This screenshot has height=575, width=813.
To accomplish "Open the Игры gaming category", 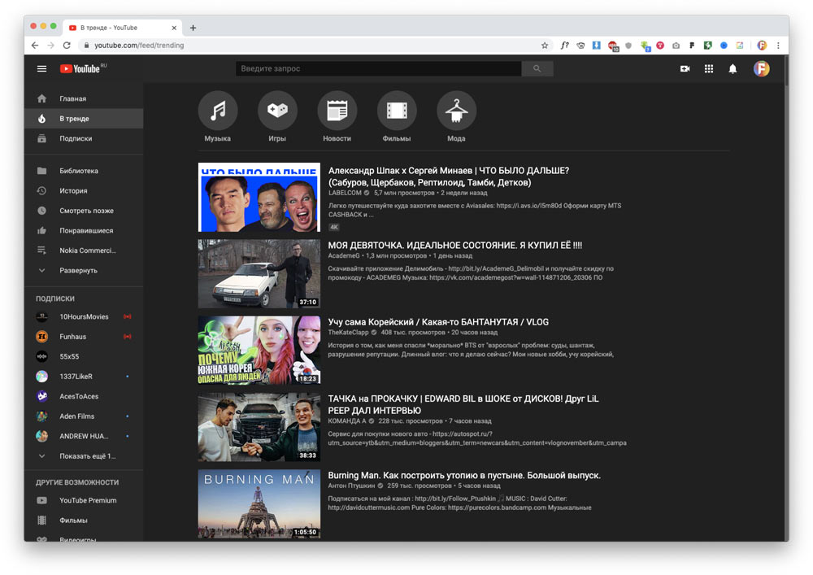I will click(x=277, y=111).
